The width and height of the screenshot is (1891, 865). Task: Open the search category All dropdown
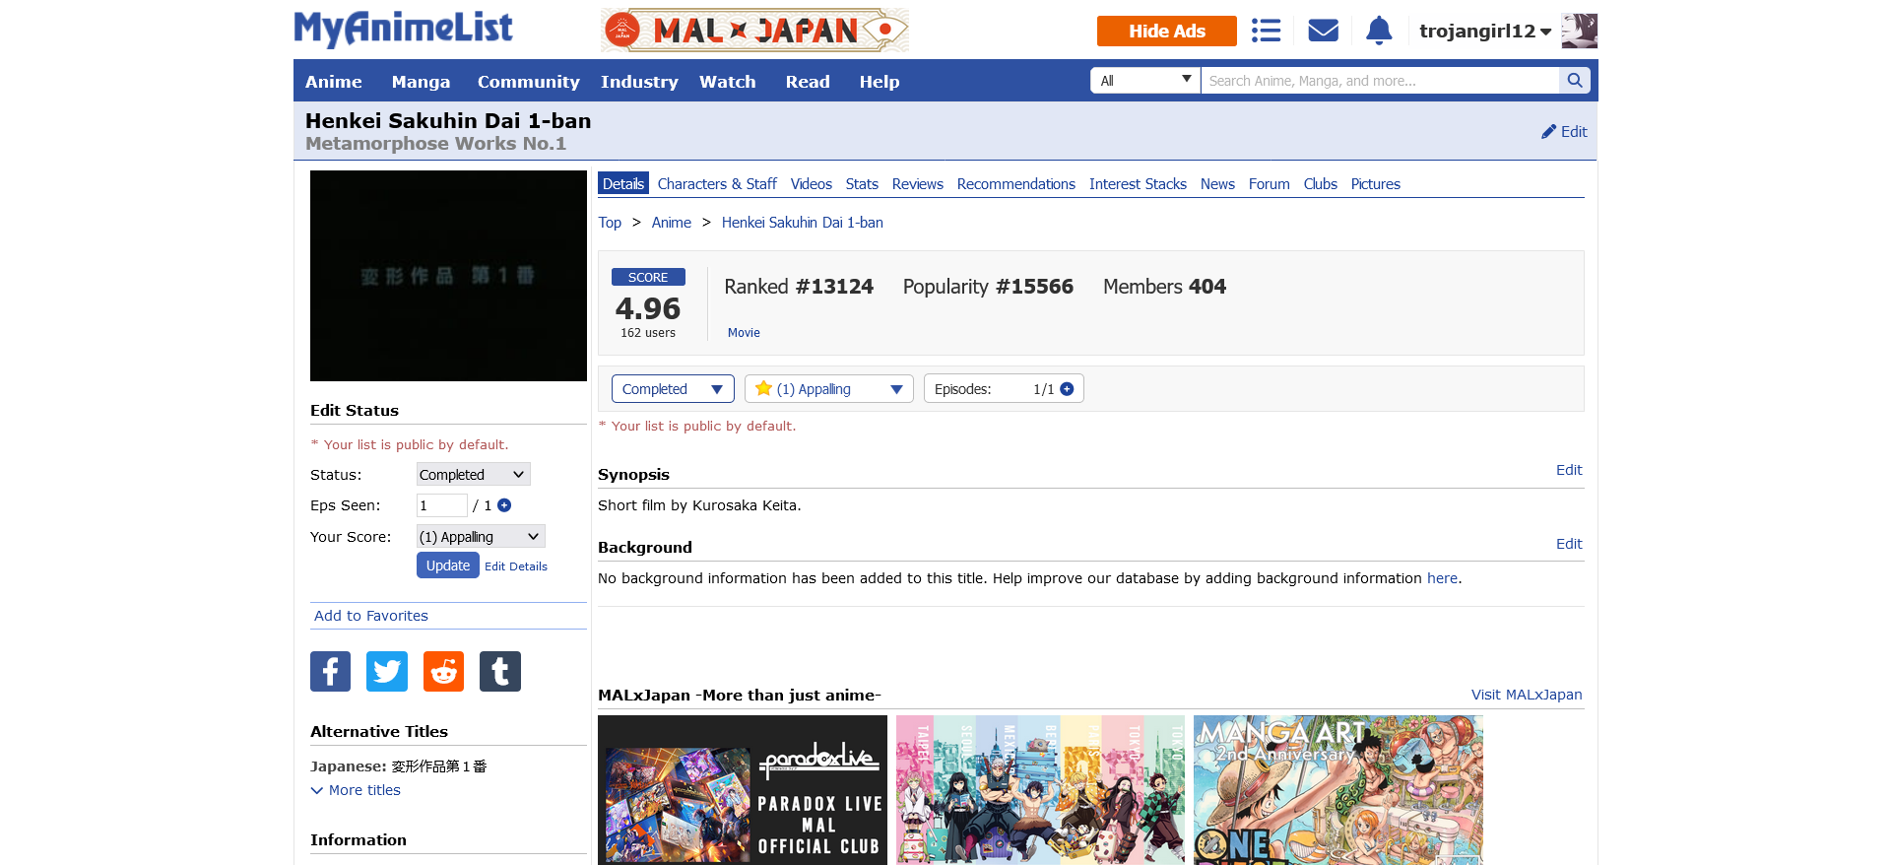pyautogui.click(x=1144, y=81)
